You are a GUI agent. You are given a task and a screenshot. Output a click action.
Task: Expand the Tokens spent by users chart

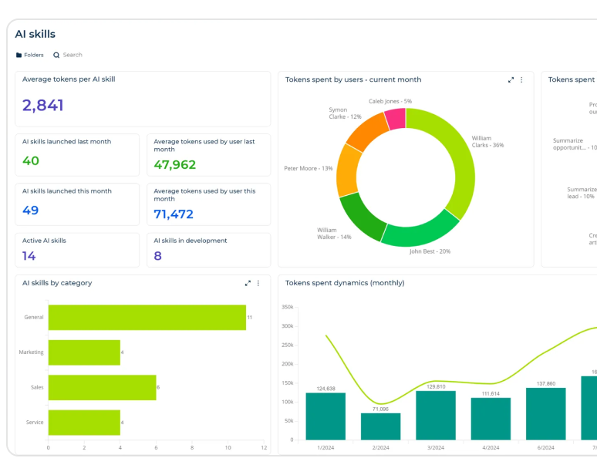tap(511, 79)
